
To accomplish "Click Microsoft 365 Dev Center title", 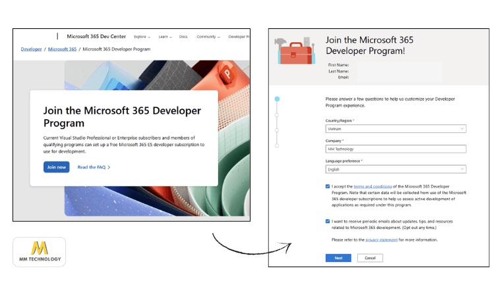I will tap(96, 36).
